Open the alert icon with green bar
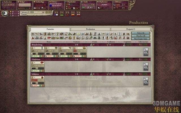The width and height of the screenshot is (181, 113). click(62, 14)
